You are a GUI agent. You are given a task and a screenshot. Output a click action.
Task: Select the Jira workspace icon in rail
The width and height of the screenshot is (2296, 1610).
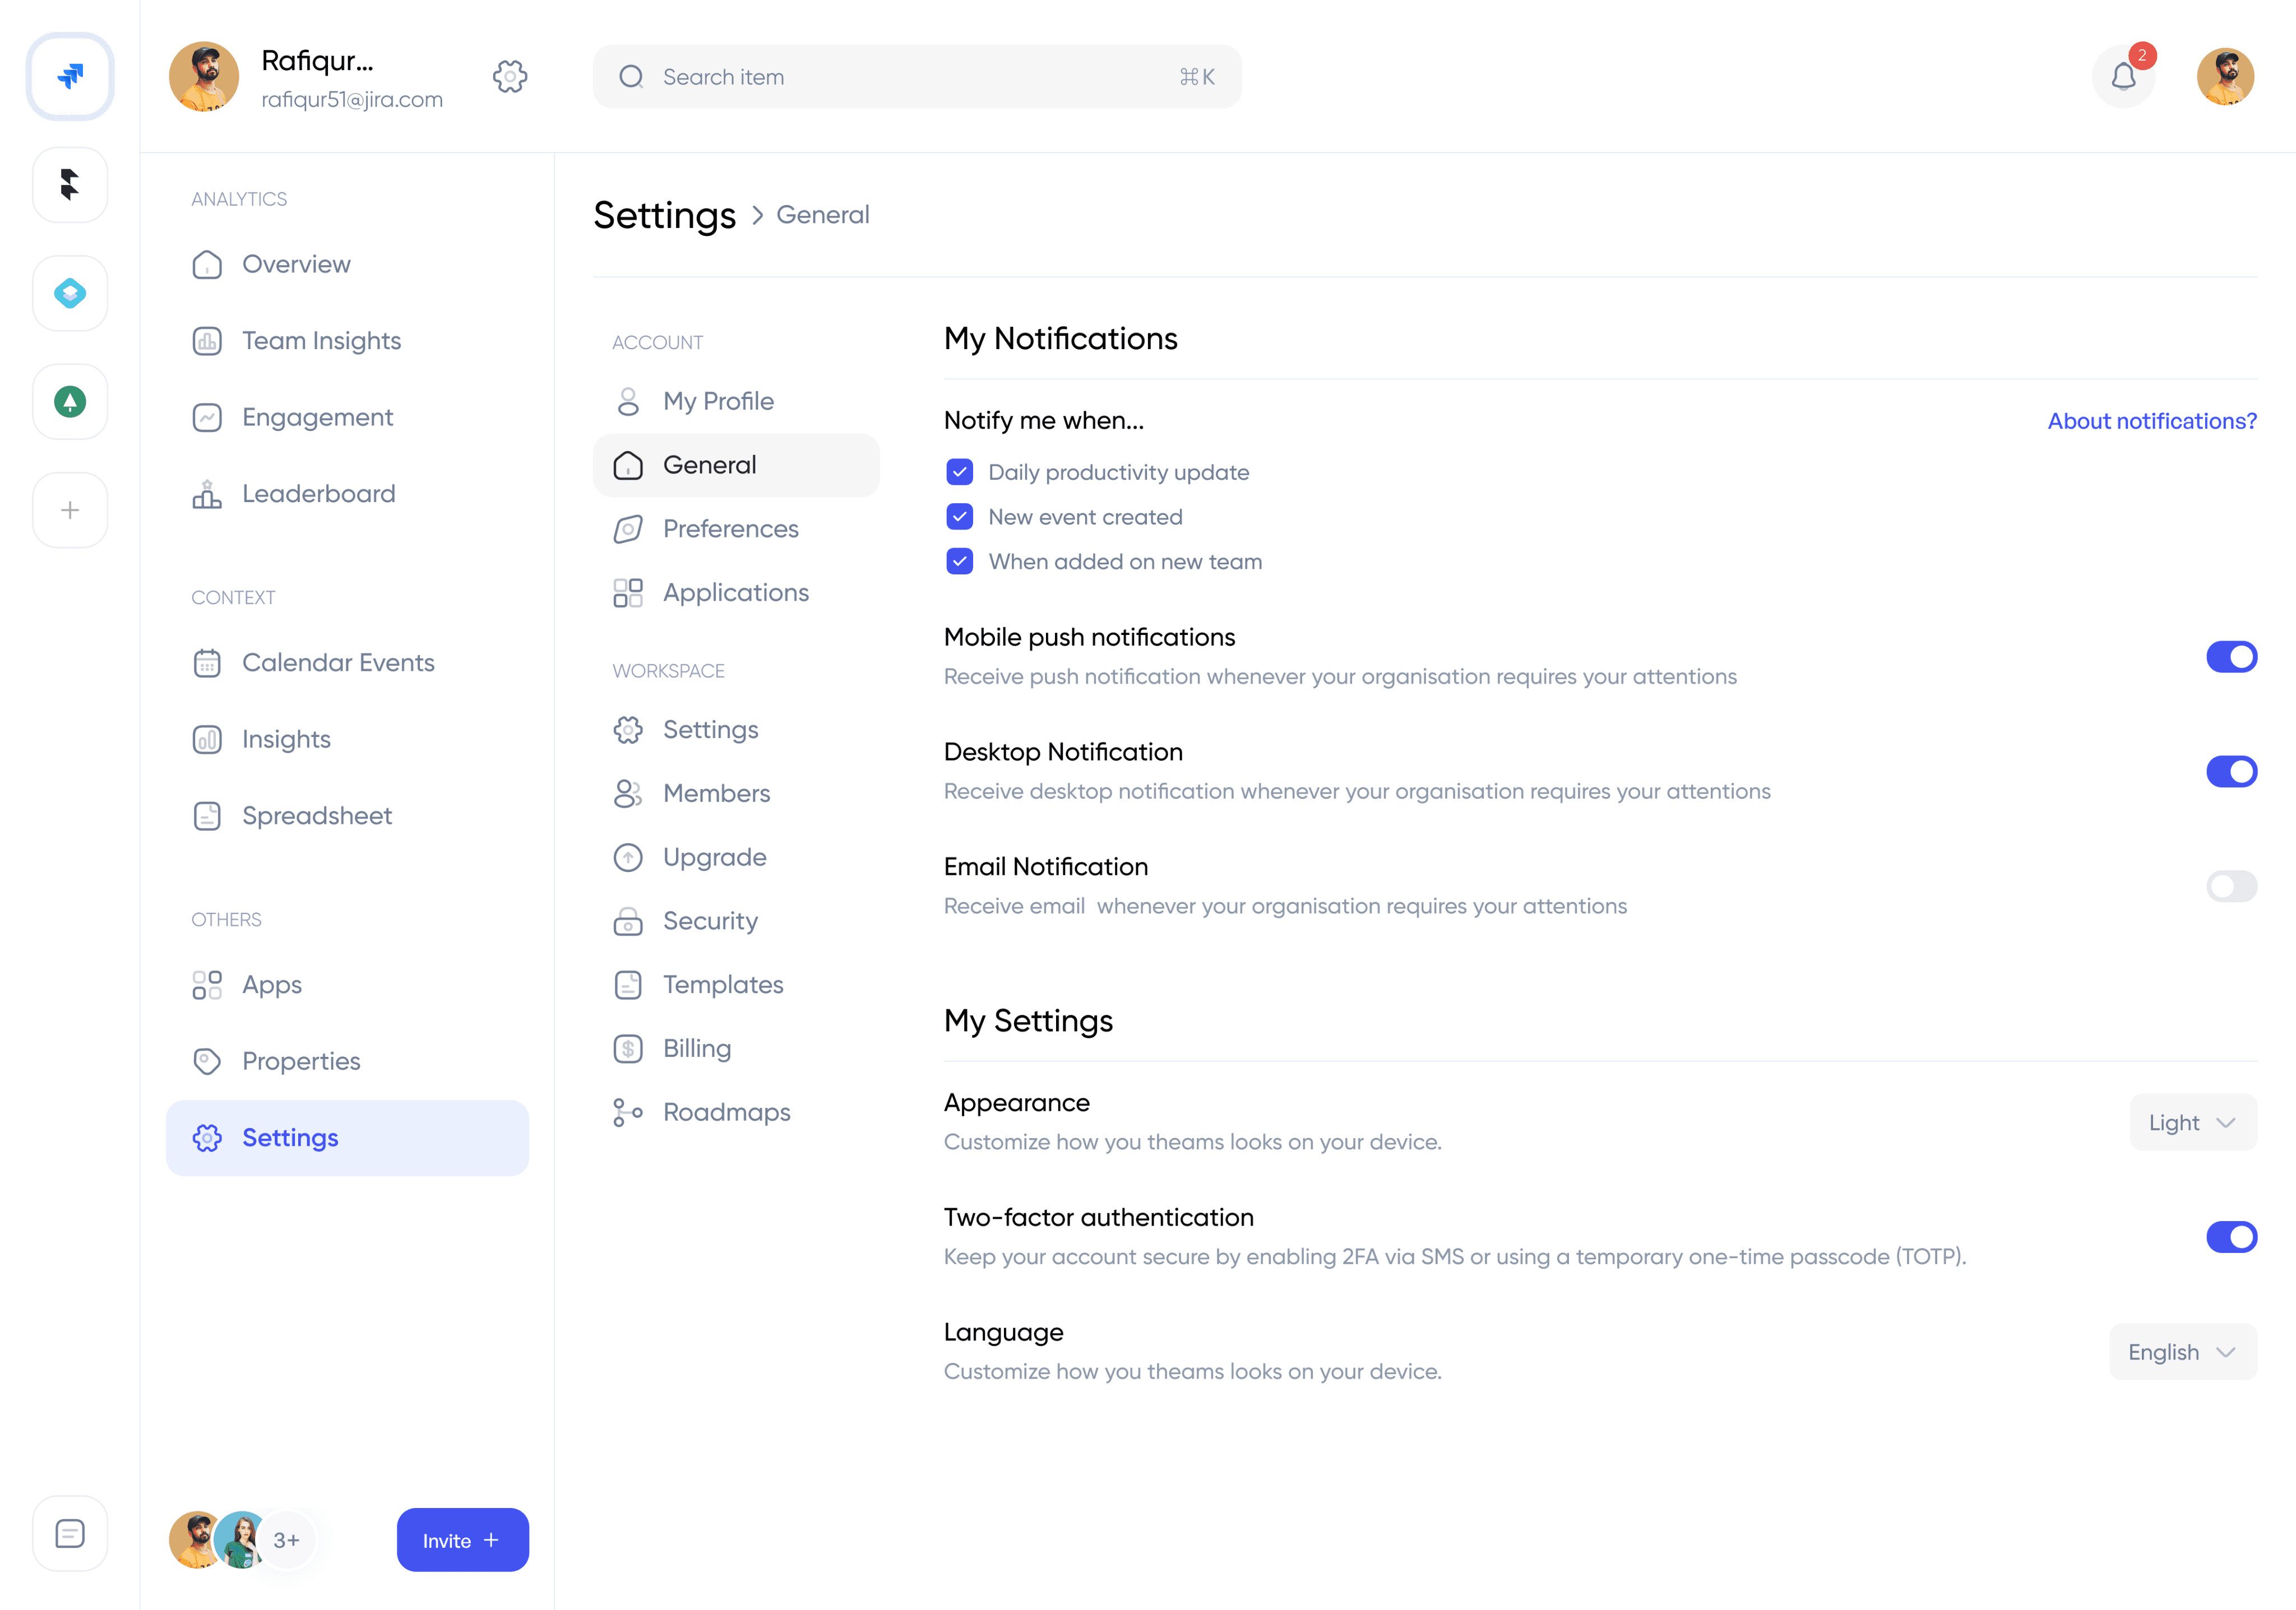tap(70, 76)
